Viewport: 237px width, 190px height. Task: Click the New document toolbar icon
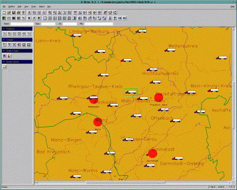coord(4,12)
